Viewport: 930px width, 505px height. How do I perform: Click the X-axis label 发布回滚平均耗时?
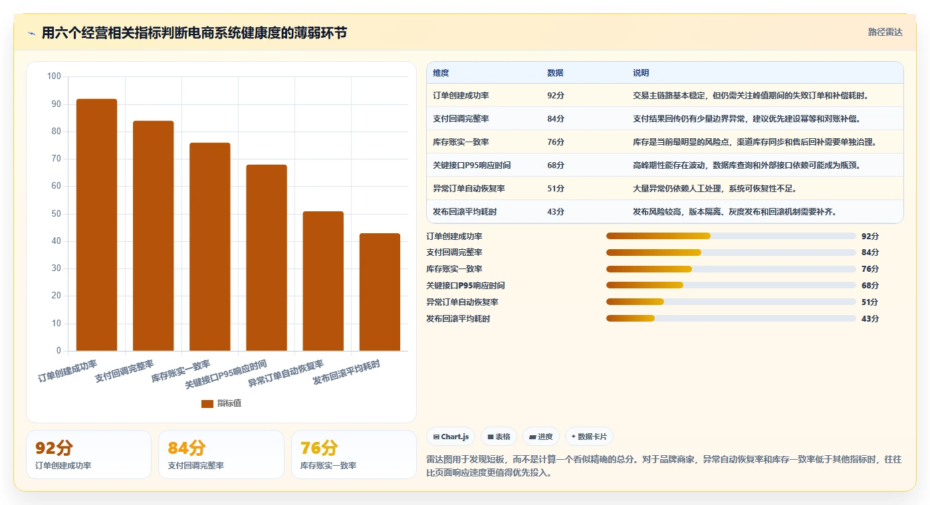tap(346, 372)
